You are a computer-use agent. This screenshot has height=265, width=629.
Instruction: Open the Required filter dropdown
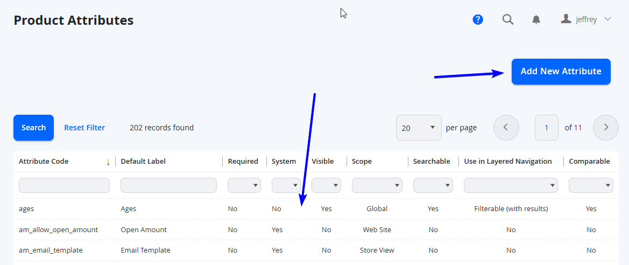pyautogui.click(x=244, y=185)
